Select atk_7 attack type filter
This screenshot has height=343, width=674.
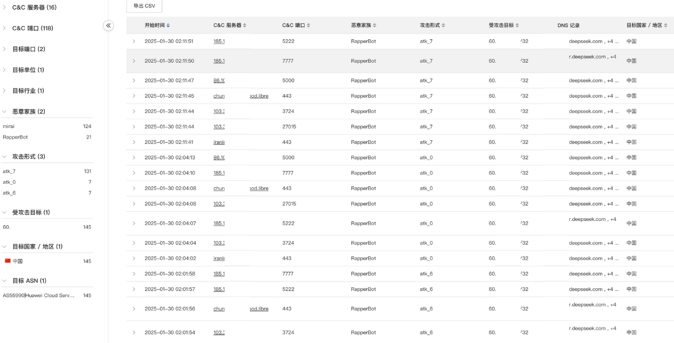[10, 171]
